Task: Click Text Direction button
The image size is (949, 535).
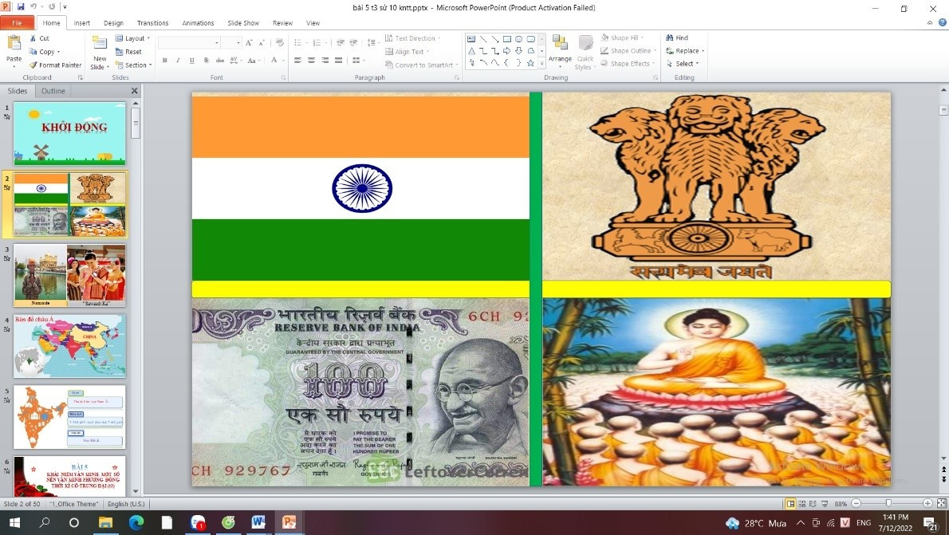Action: [412, 38]
